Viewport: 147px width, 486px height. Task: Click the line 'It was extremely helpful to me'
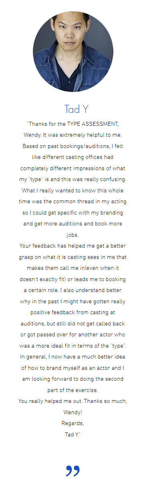pos(84,134)
